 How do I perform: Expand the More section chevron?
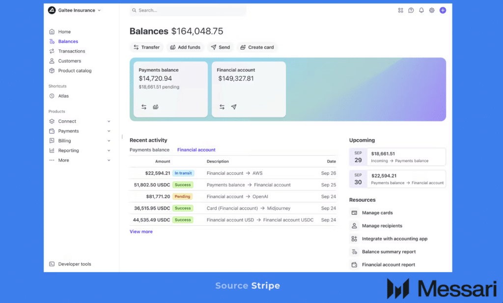pyautogui.click(x=109, y=160)
